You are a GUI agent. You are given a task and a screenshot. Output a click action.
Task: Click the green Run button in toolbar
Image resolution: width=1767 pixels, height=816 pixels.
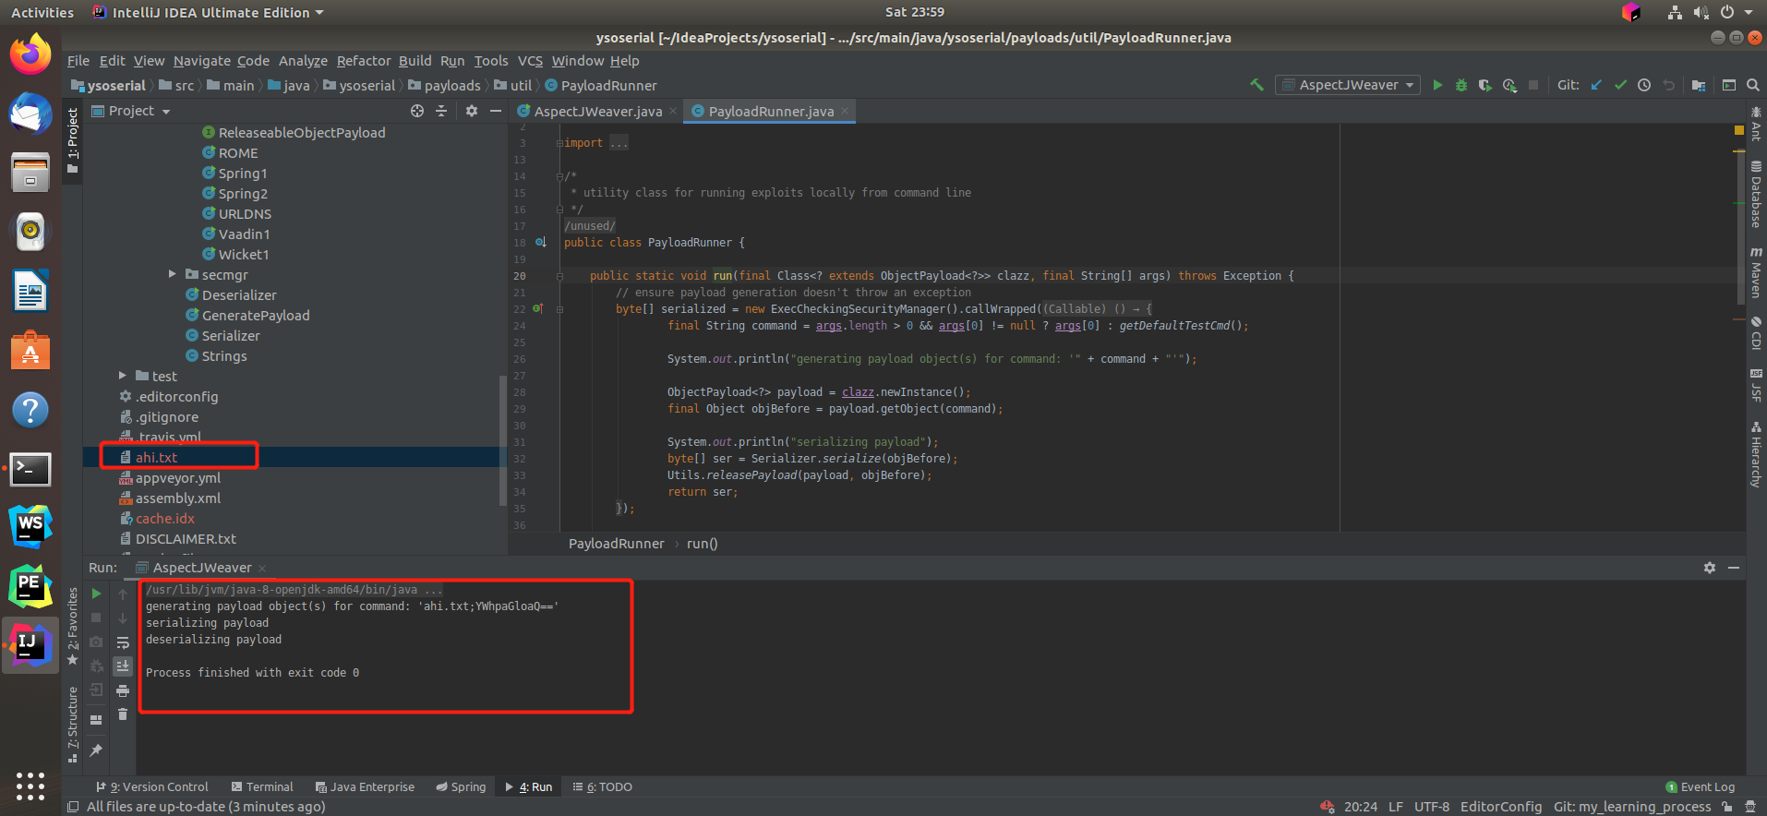tap(1437, 85)
